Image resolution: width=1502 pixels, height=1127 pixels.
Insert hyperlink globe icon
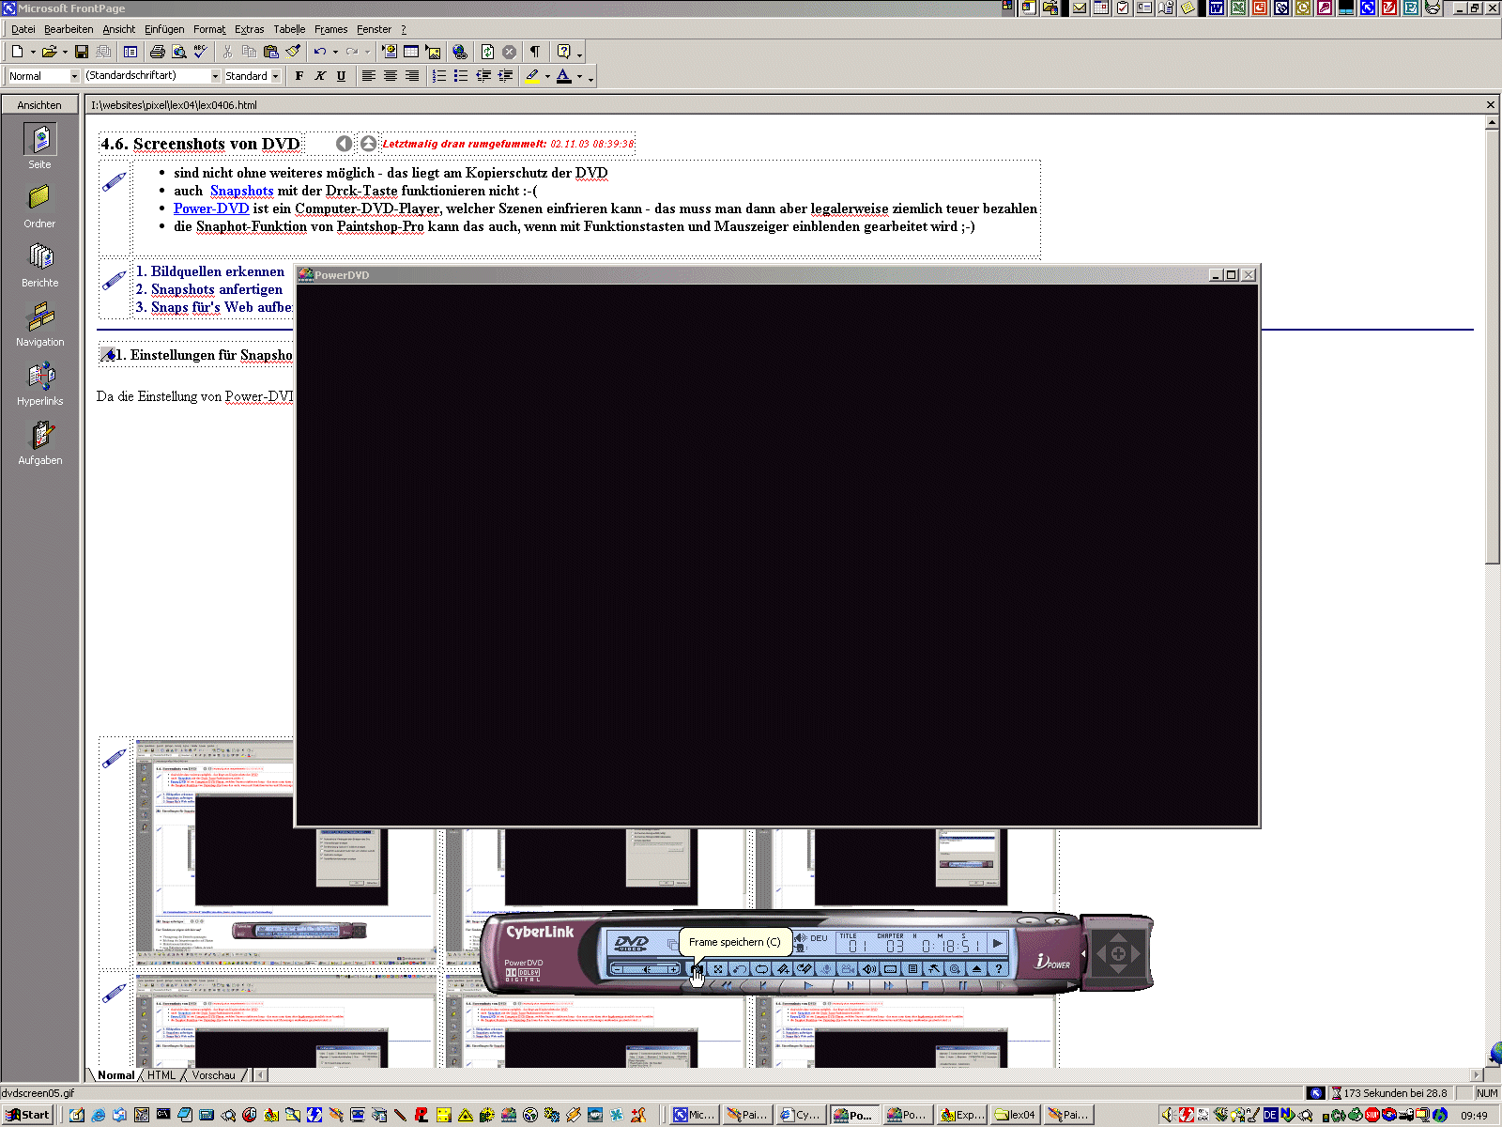(x=460, y=52)
